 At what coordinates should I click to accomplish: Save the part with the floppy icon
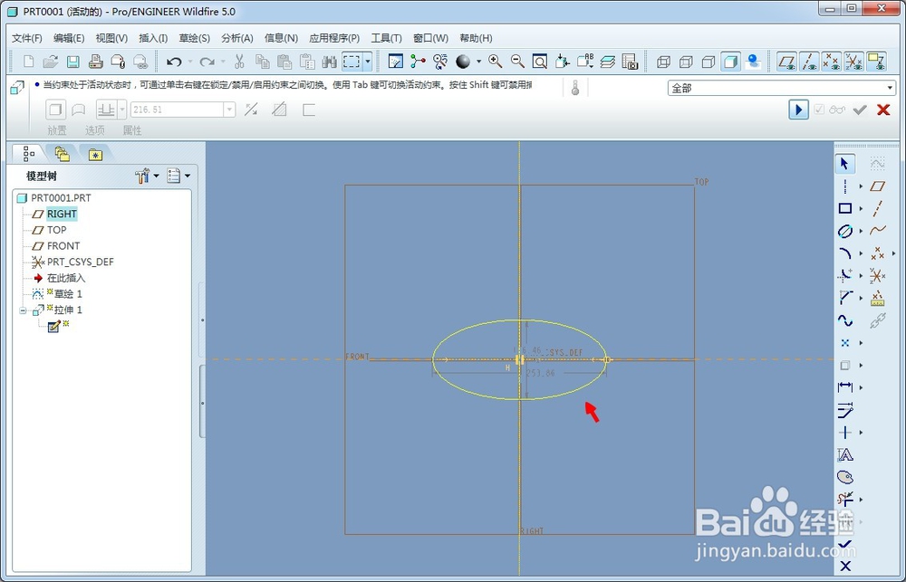(72, 62)
